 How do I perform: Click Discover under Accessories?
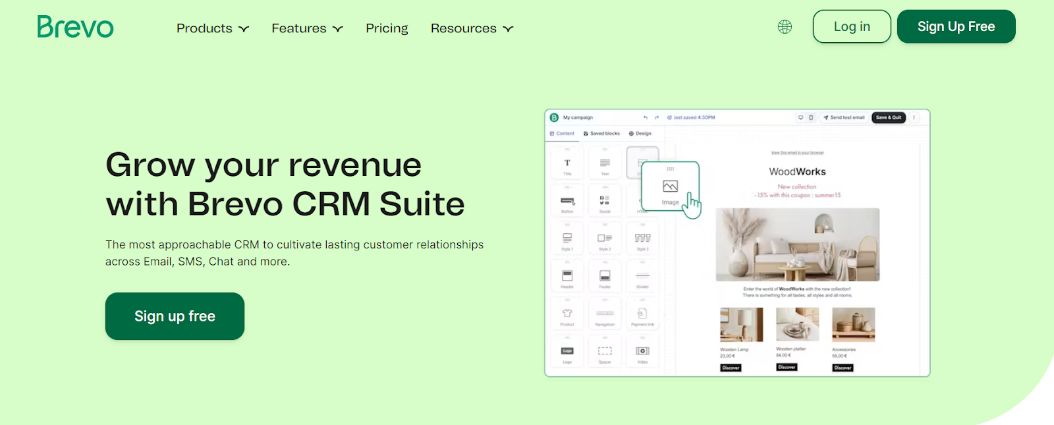pos(843,368)
